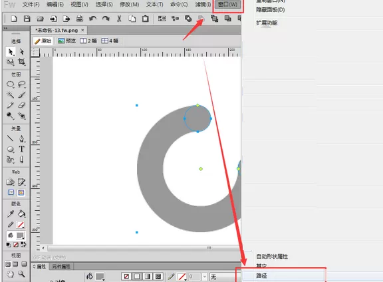This screenshot has height=282, width=383.
Task: Select the Subselection tool
Action: [22, 52]
